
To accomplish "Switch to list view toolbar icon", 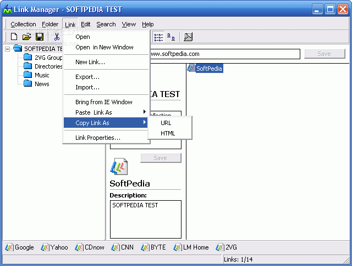I will 158,37.
